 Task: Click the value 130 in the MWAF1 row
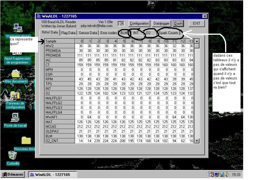click(x=190, y=117)
